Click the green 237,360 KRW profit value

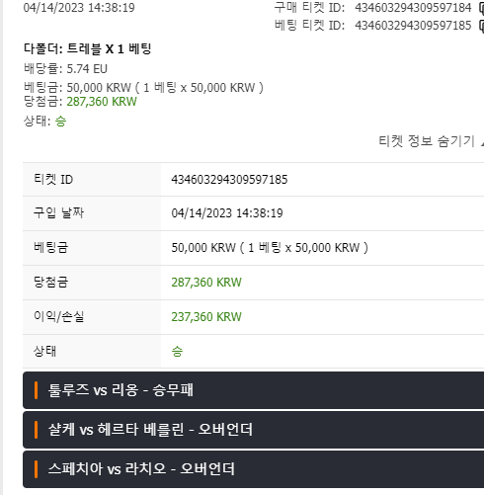click(x=206, y=317)
